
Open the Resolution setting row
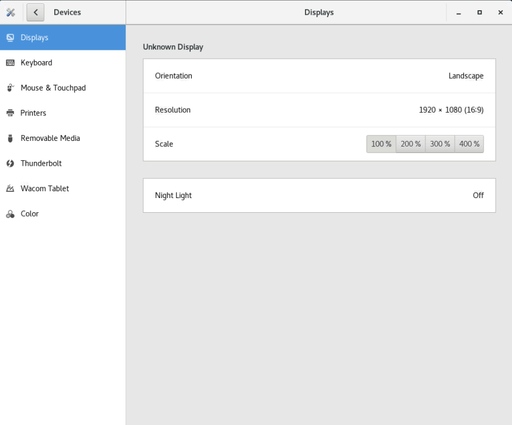click(x=319, y=110)
